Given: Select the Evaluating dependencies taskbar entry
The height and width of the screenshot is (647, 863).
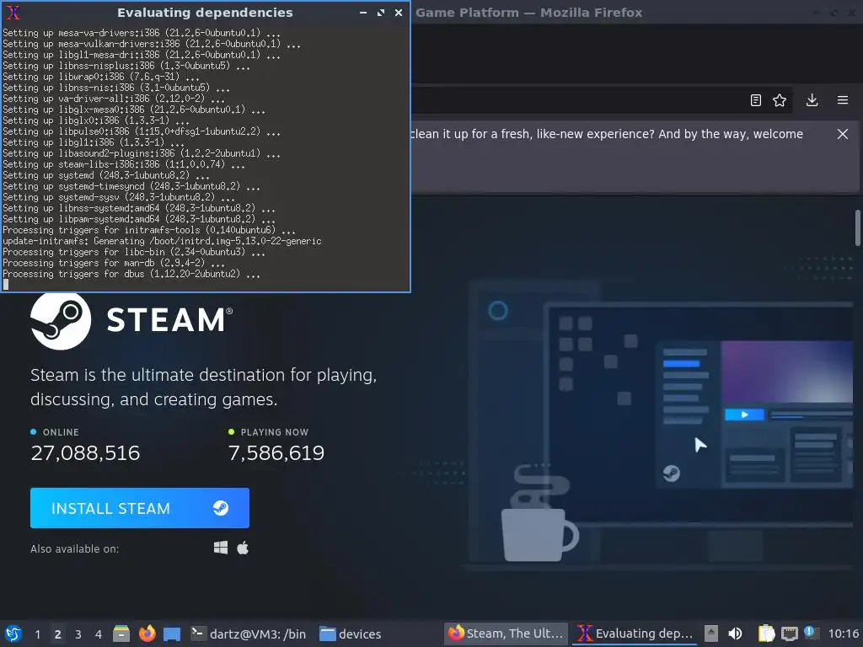Looking at the screenshot, I should [635, 634].
